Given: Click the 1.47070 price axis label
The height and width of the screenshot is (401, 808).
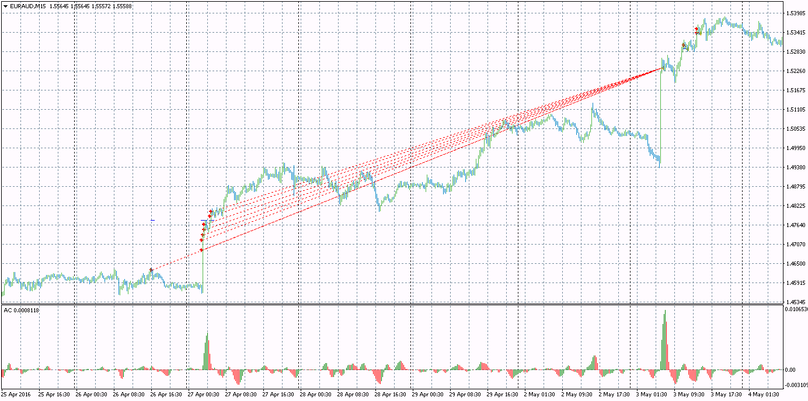Looking at the screenshot, I should coord(796,245).
